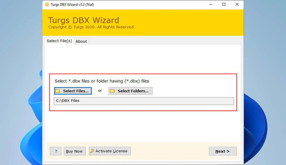286x165 pixels.
Task: Click the Select Folders... button
Action: point(130,91)
